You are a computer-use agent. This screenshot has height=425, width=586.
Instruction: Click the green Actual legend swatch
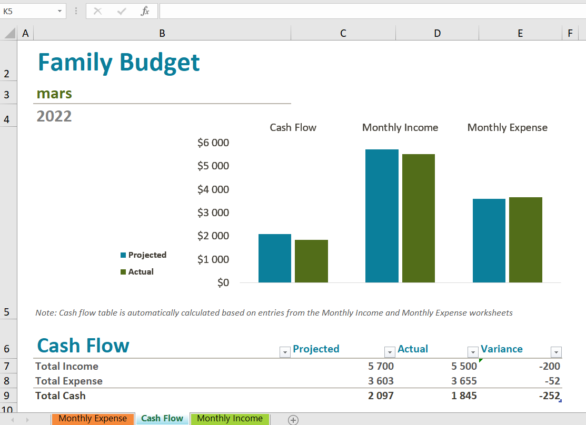[x=123, y=272]
